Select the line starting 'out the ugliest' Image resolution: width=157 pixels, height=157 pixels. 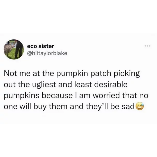66,85
